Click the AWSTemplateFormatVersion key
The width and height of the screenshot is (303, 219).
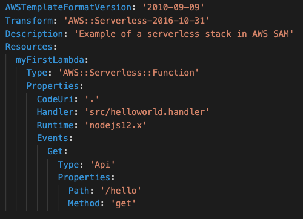click(68, 7)
